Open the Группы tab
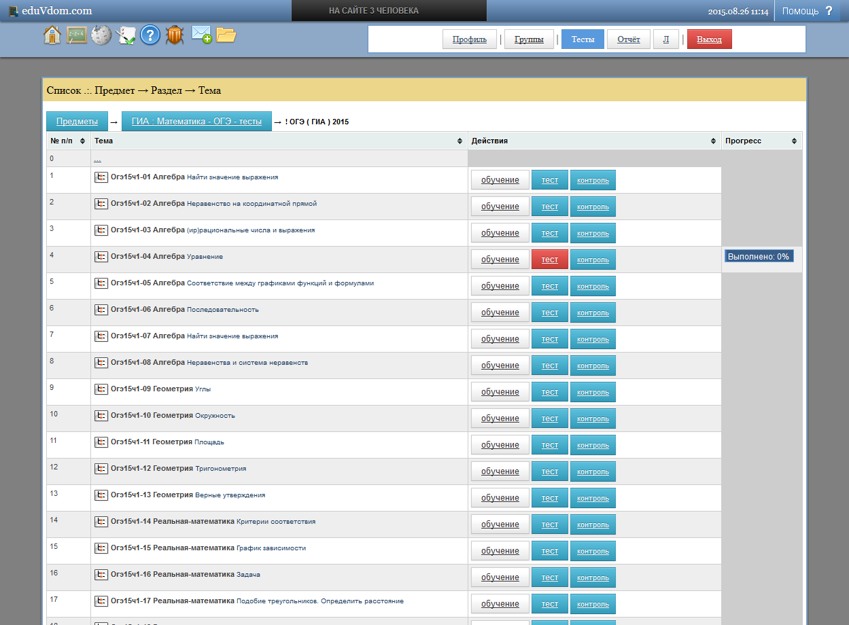 [x=529, y=39]
